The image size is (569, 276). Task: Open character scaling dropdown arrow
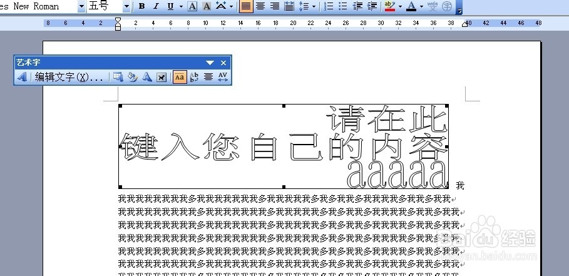pos(231,6)
